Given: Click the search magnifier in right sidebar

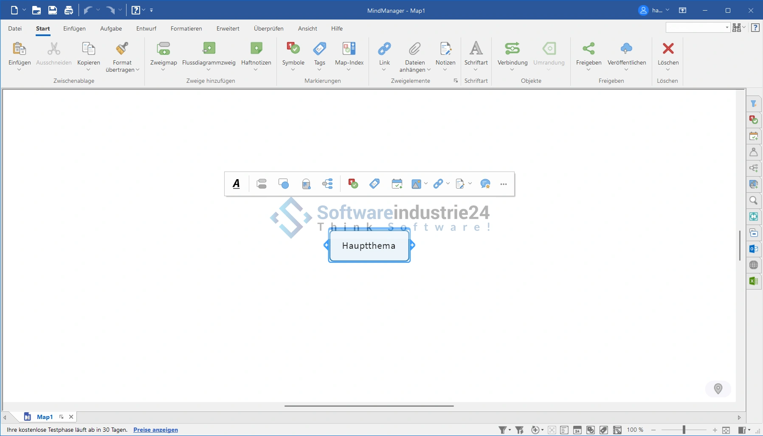Looking at the screenshot, I should (x=754, y=200).
